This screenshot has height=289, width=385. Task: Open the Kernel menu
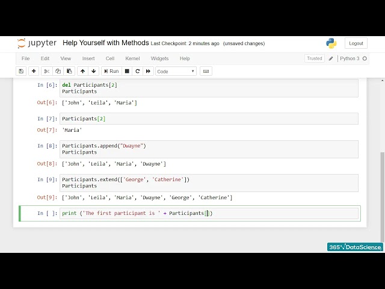point(132,58)
